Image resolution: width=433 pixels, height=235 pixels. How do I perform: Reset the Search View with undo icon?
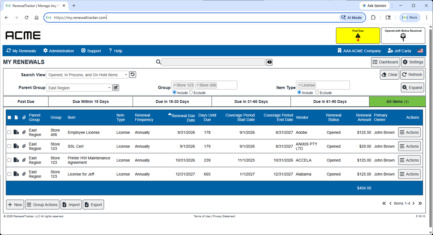(133, 75)
